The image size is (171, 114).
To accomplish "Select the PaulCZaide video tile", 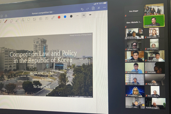I will tap(155, 68).
